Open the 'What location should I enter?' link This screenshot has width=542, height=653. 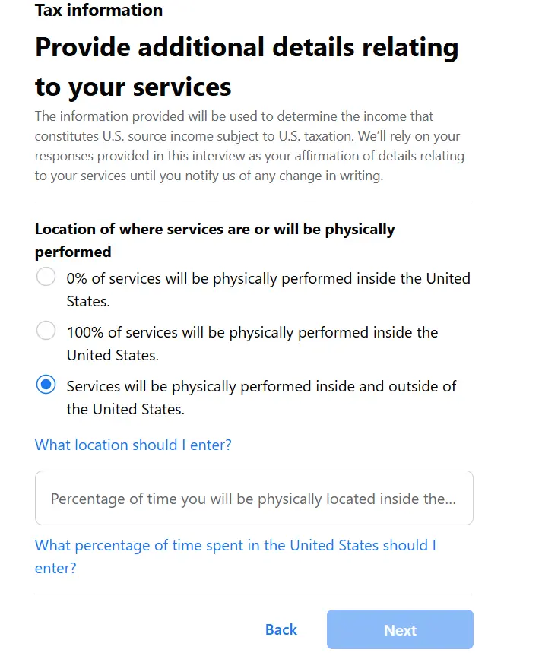133,445
